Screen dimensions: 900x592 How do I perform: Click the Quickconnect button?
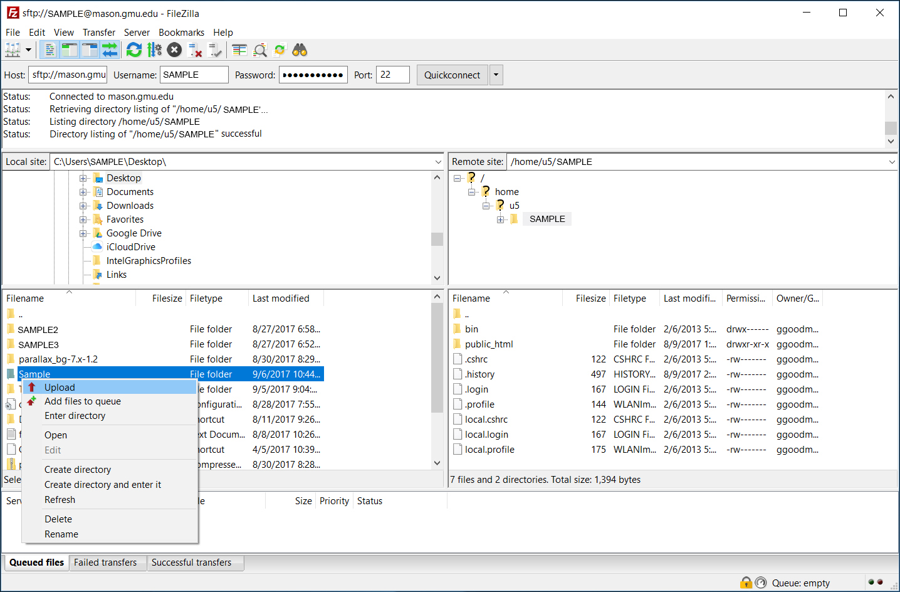tap(452, 75)
